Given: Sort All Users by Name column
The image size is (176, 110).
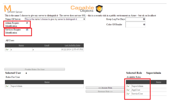Looking at the screenshot, I should 21,45.
